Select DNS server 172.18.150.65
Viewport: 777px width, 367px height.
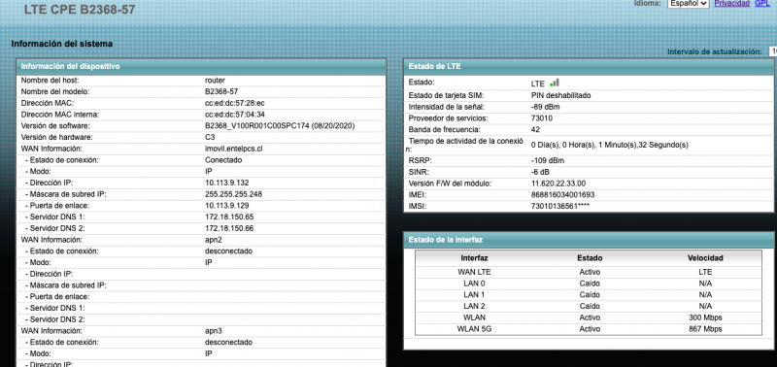click(x=229, y=217)
